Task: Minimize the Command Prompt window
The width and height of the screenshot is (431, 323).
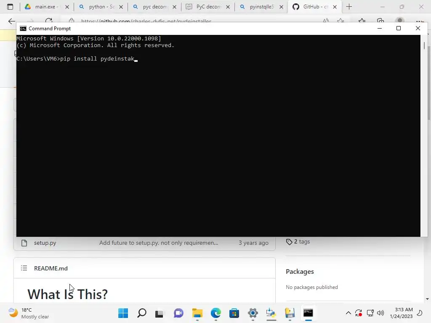Action: pyautogui.click(x=380, y=28)
